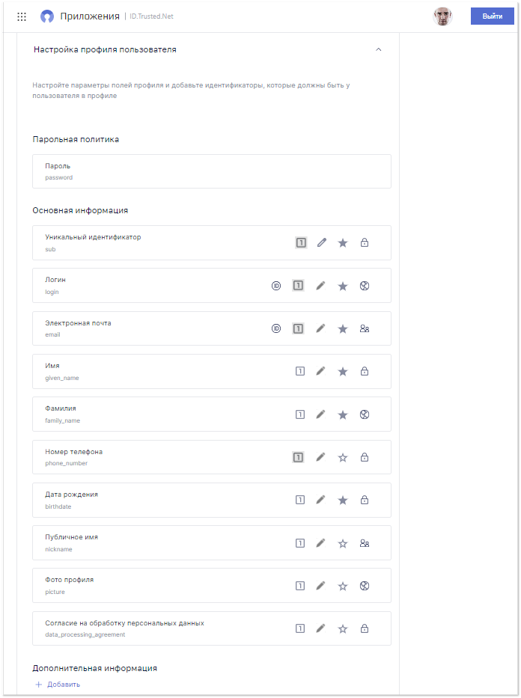
Task: Click the public globe icon in picture row
Action: (x=365, y=586)
